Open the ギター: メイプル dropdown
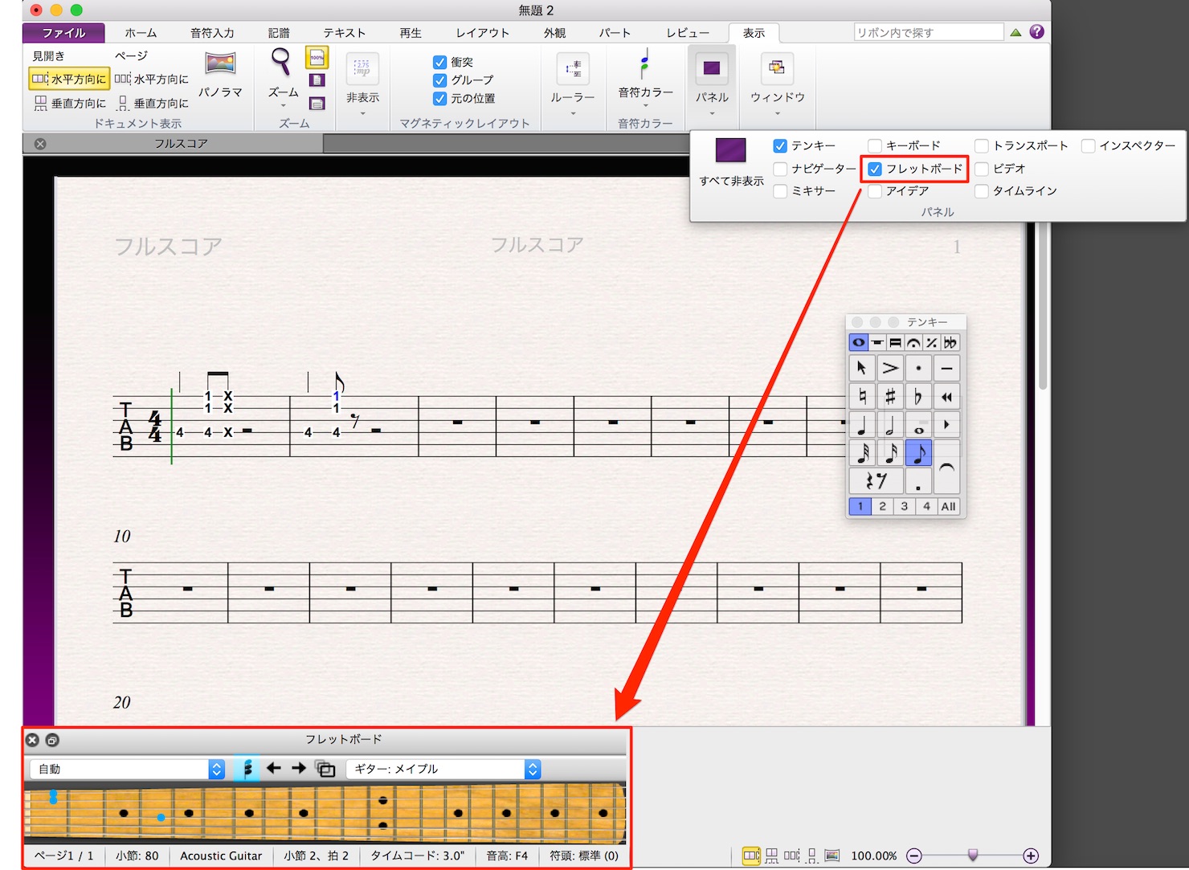The image size is (1189, 870). point(443,769)
